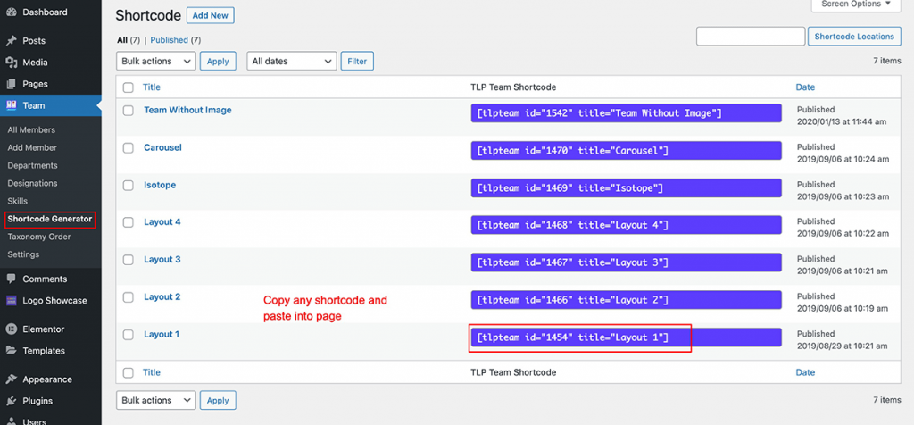Open Team Settings submenu item
Screen dimensions: 914x425
point(23,254)
